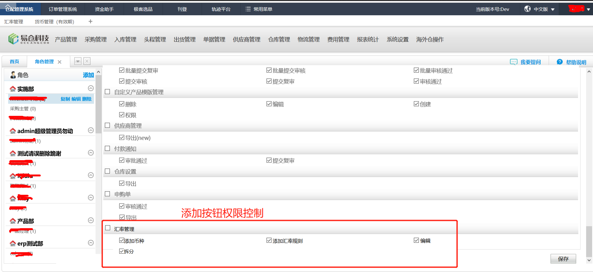Click the house icon beside 实施部
Screen dimensions: 593x272
(12, 89)
